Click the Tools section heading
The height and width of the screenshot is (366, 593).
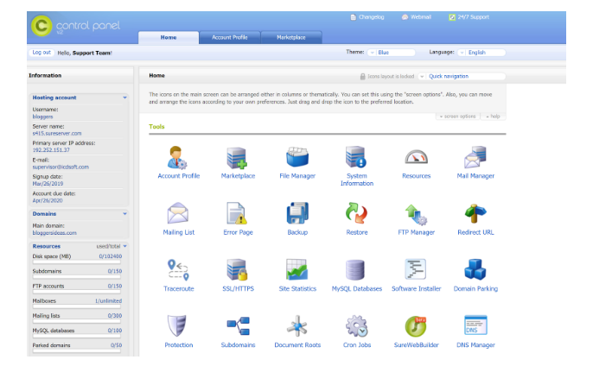coord(156,127)
